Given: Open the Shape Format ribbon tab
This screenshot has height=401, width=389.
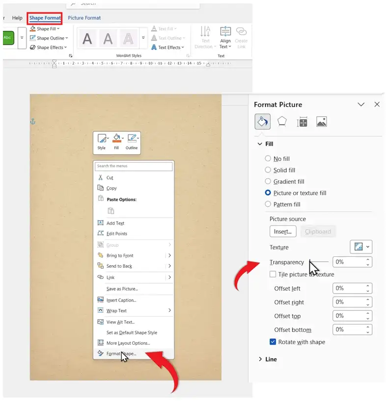Looking at the screenshot, I should coord(45,18).
